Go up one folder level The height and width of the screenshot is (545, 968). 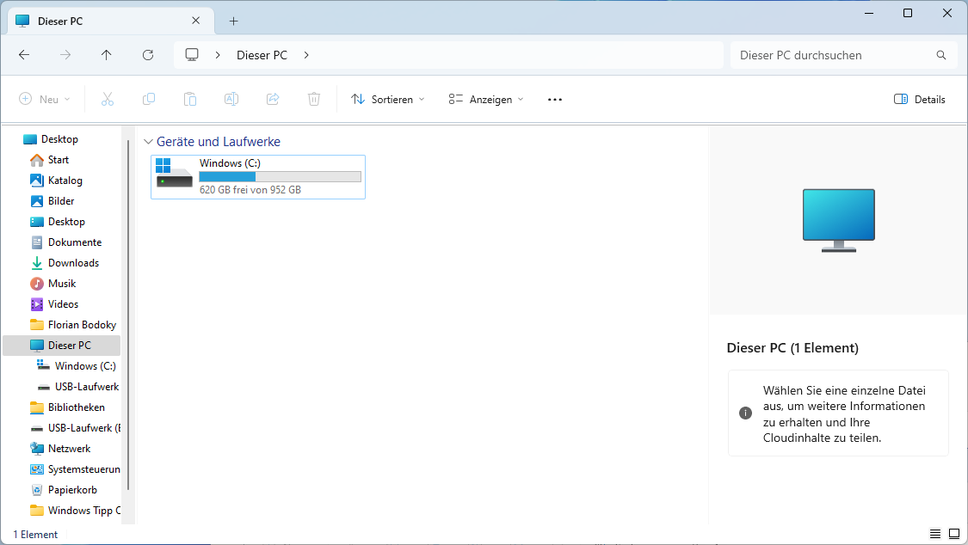tap(107, 55)
